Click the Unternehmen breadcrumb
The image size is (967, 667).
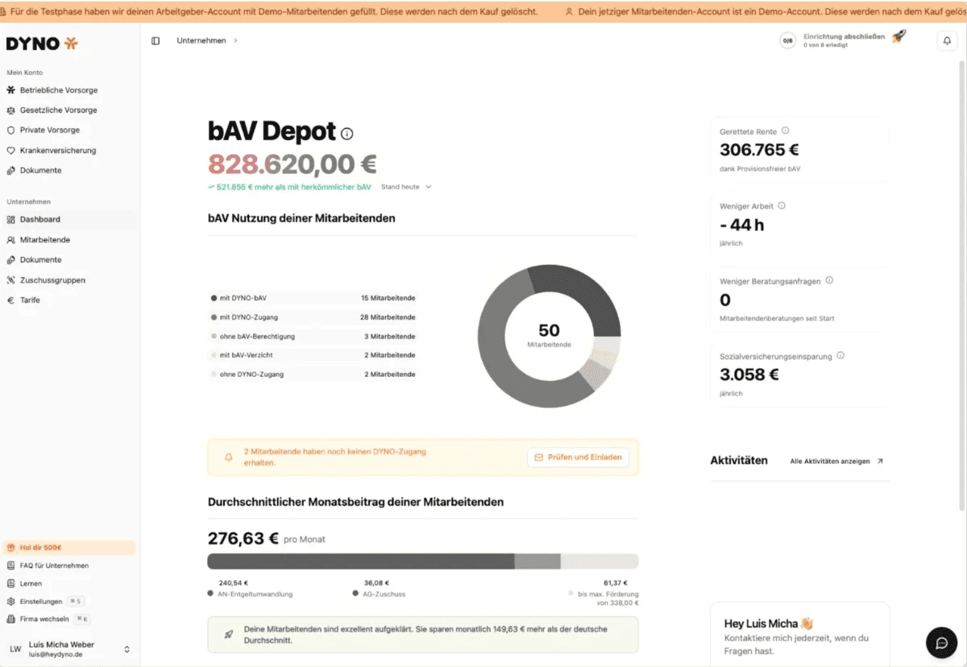(x=201, y=40)
